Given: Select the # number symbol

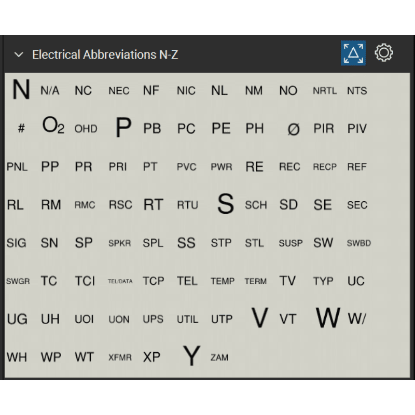Looking at the screenshot, I should [x=21, y=129].
